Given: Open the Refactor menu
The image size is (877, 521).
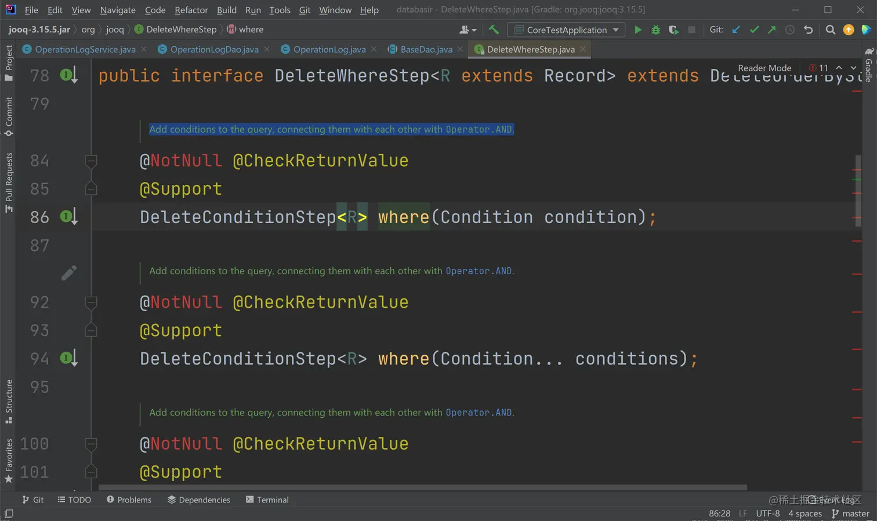Looking at the screenshot, I should (191, 10).
